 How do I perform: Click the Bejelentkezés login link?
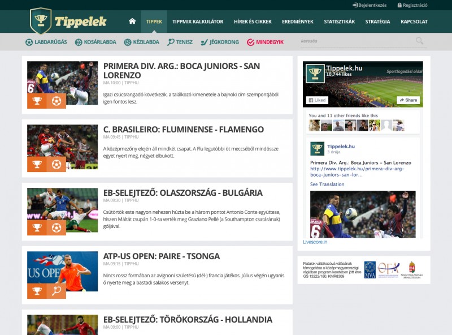pyautogui.click(x=370, y=5)
